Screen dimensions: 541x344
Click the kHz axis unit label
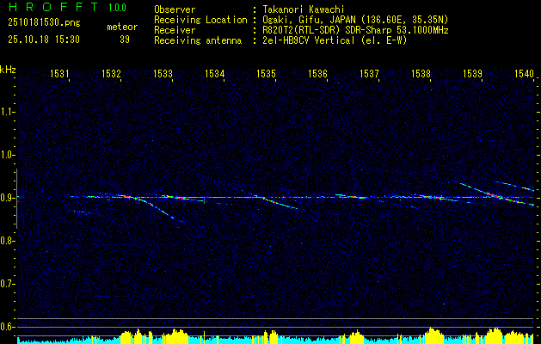coord(8,70)
